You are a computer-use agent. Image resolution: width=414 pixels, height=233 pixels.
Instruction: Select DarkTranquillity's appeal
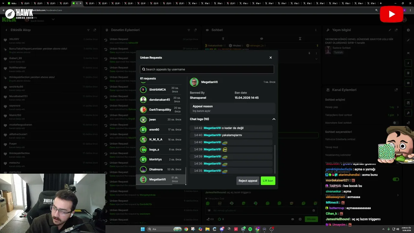[x=161, y=110]
